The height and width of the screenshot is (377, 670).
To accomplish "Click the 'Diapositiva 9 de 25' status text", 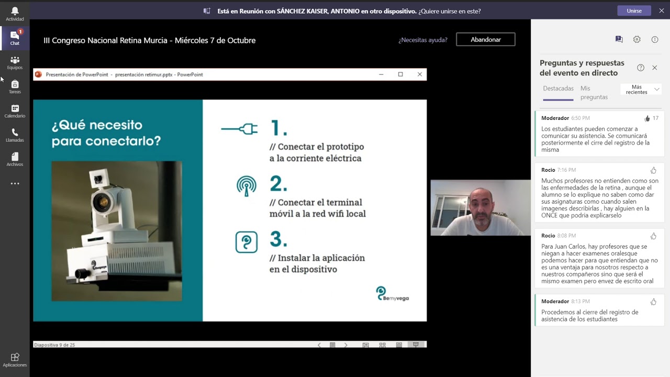I will point(54,345).
